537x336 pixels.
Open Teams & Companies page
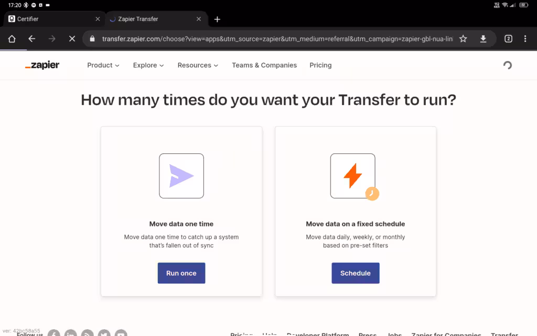[x=264, y=65]
